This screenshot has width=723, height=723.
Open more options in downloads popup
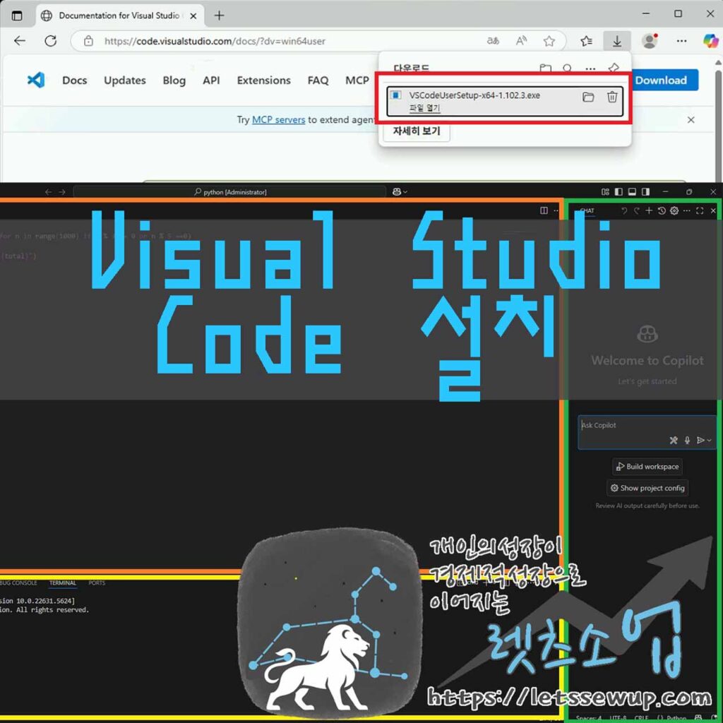pos(590,68)
